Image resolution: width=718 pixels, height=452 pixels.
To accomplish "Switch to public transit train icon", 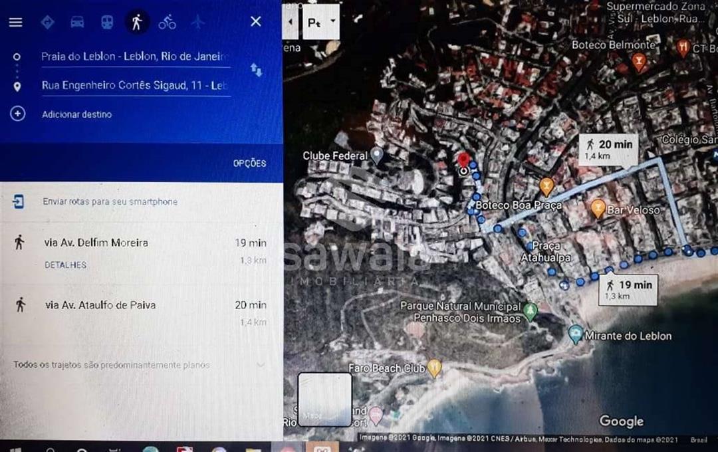I will (x=106, y=22).
